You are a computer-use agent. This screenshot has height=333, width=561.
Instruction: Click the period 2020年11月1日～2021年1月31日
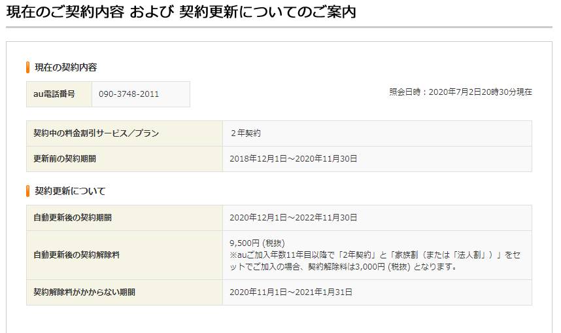tap(291, 292)
